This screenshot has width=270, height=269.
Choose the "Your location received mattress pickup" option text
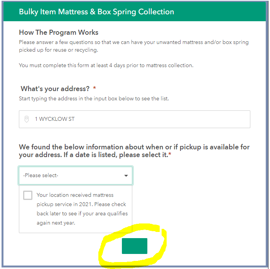point(75,195)
